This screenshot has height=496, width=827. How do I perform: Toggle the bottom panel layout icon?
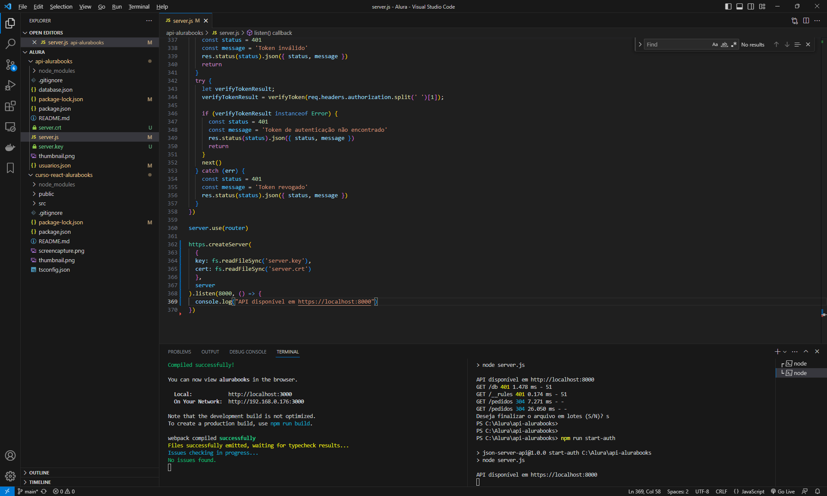(x=740, y=6)
